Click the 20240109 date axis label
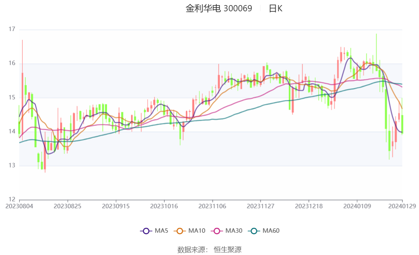419x255 pixels. coord(357,206)
